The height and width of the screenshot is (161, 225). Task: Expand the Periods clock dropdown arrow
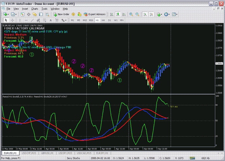169,14
